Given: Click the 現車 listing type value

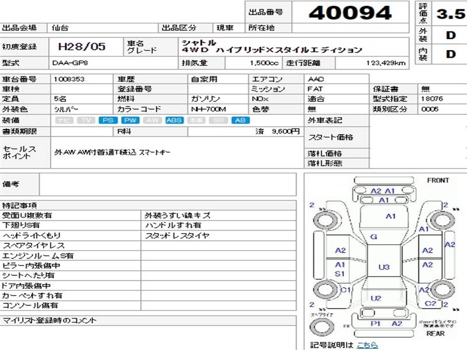Looking at the screenshot, I should pos(225,28).
